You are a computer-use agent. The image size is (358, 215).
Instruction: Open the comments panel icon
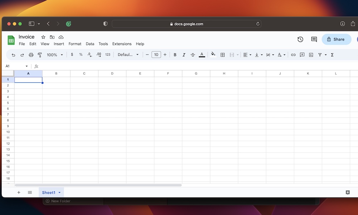pos(314,39)
